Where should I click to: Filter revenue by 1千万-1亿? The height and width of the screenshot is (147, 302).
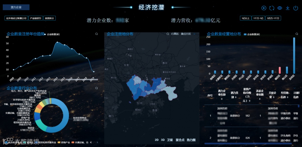[x=258, y=18]
